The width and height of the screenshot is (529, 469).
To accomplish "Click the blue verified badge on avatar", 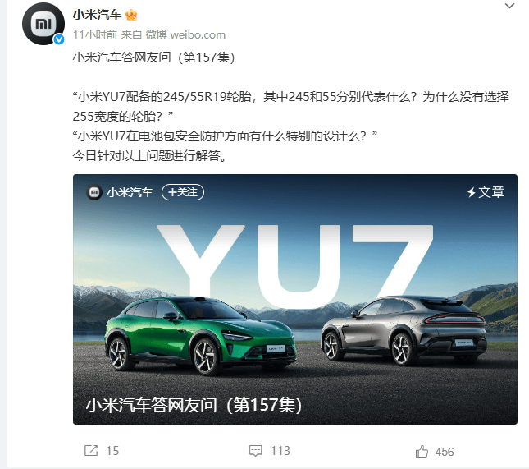I will pos(59,39).
